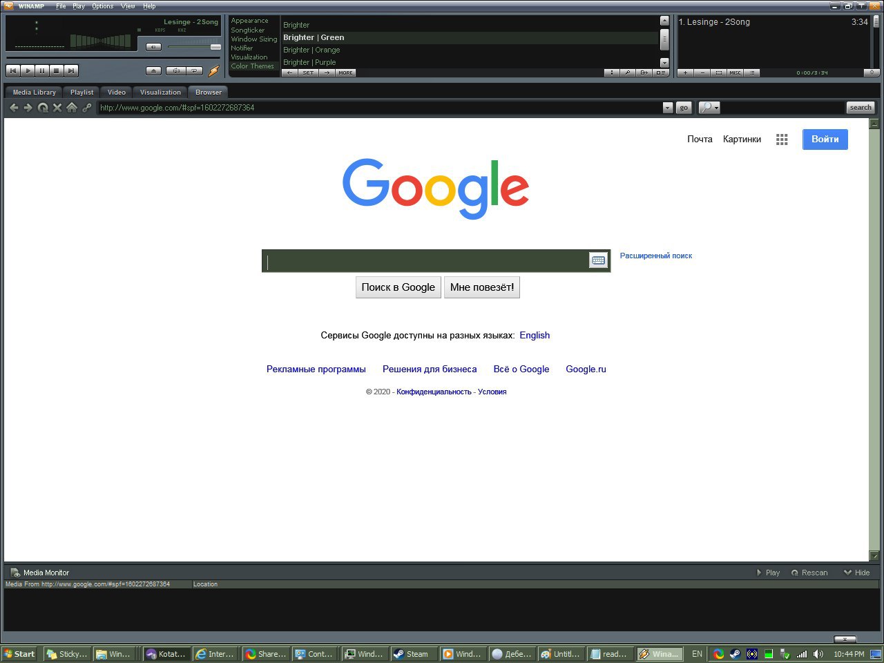This screenshot has height=663, width=884.
Task: Click the Google search input field
Action: (x=426, y=260)
